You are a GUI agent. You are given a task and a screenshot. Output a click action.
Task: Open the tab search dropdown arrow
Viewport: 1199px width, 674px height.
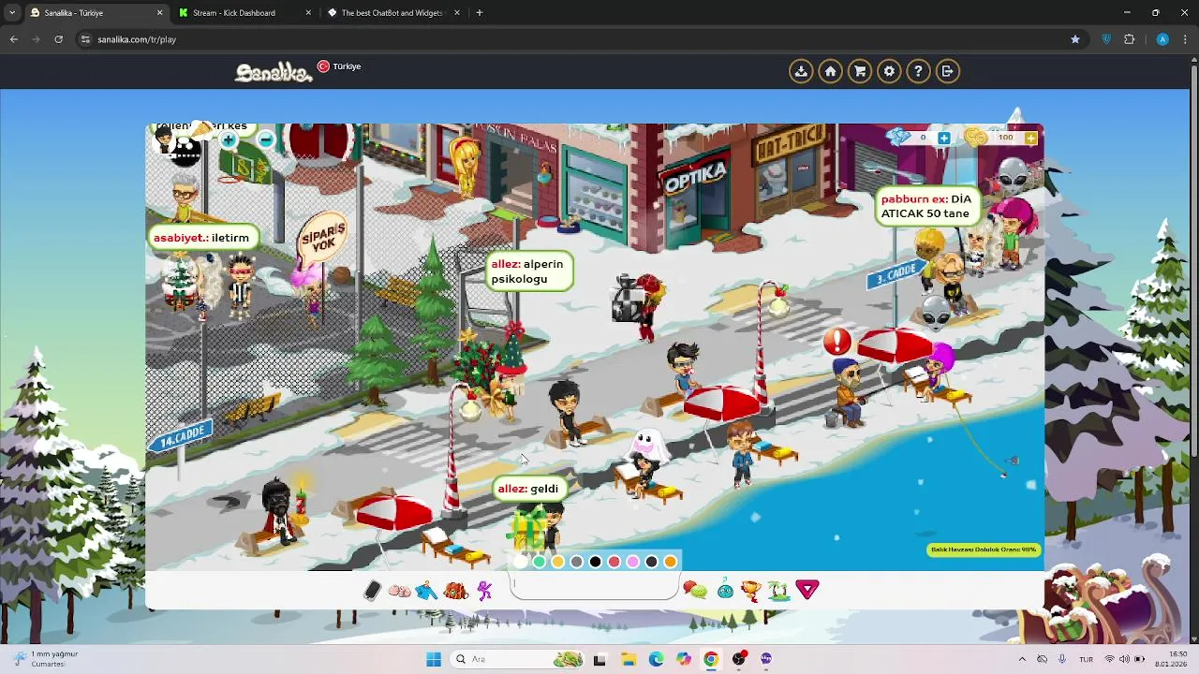[x=11, y=13]
